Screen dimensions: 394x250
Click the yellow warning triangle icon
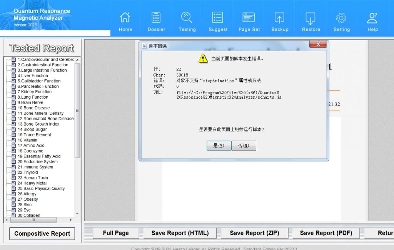tap(203, 59)
